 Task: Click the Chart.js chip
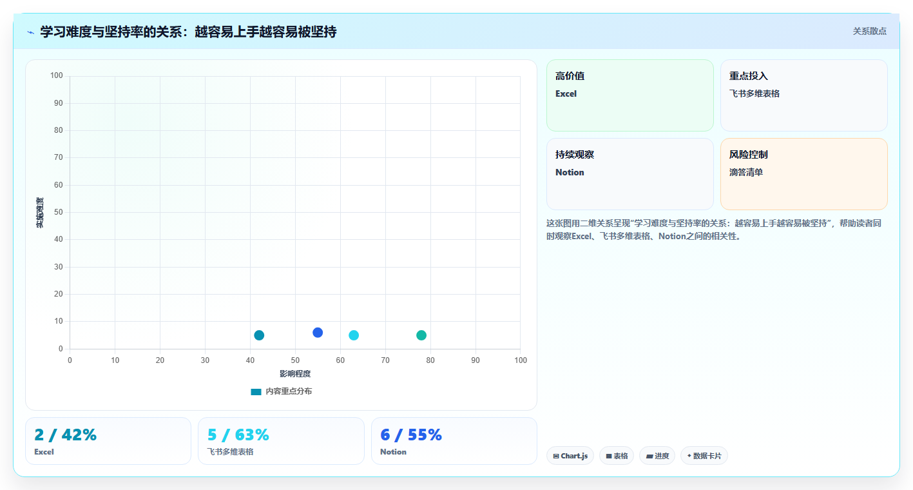coord(570,456)
